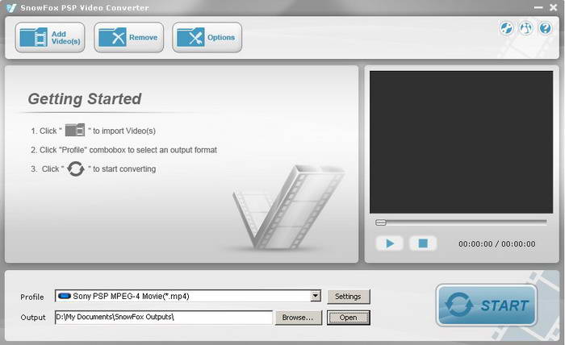
Task: Click the Add Video(s) button
Action: [50, 37]
